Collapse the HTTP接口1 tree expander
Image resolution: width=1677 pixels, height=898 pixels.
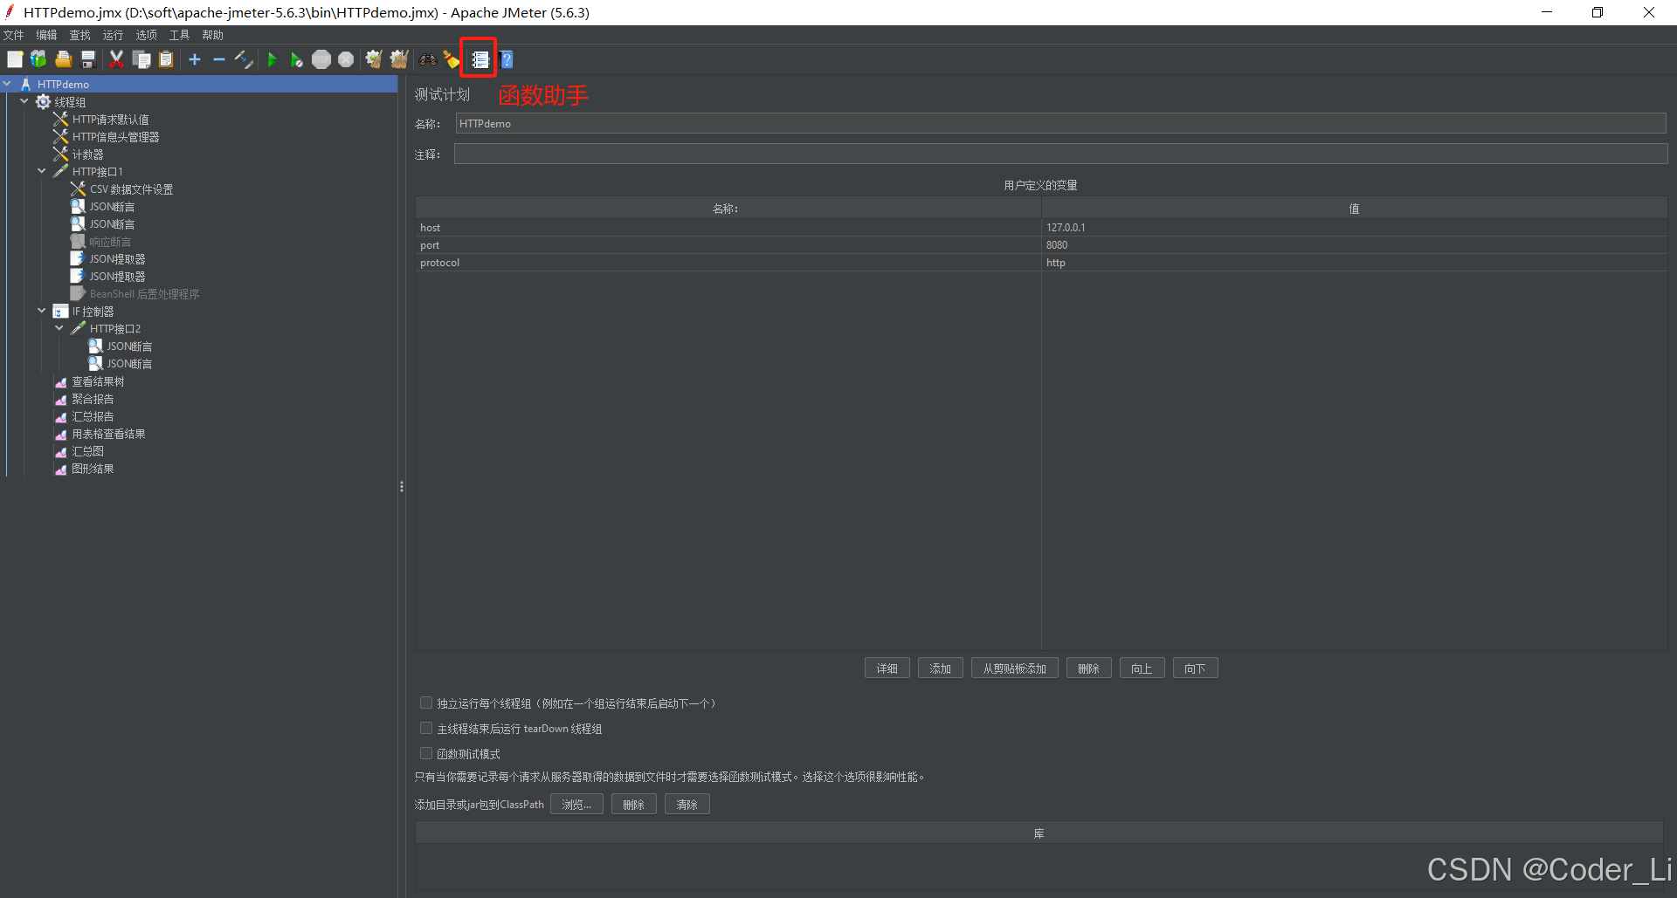[x=42, y=172]
